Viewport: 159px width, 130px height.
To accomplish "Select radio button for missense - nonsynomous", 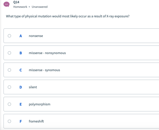I will click(9, 53).
